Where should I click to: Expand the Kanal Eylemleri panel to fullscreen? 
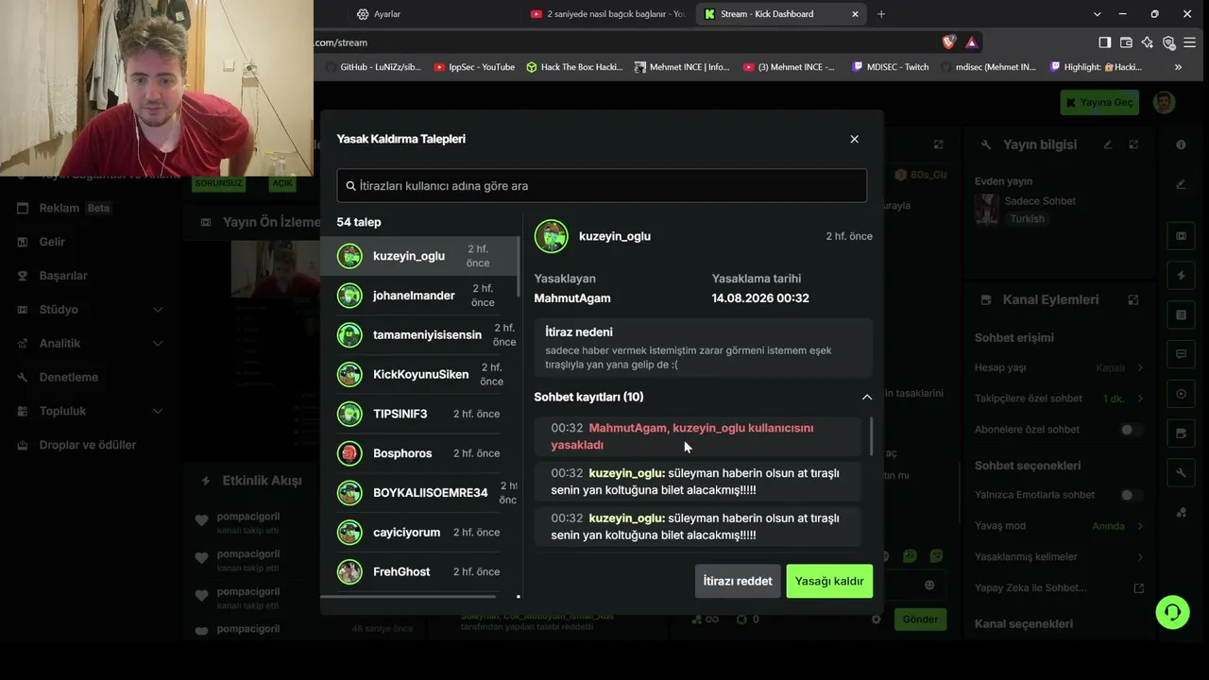[1133, 299]
